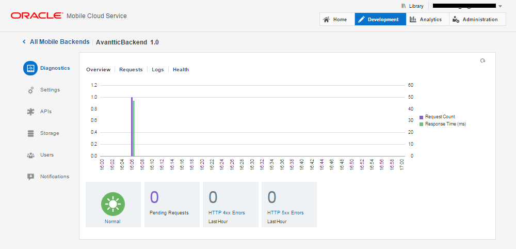
Task: Open the Logs tab
Action: click(157, 70)
